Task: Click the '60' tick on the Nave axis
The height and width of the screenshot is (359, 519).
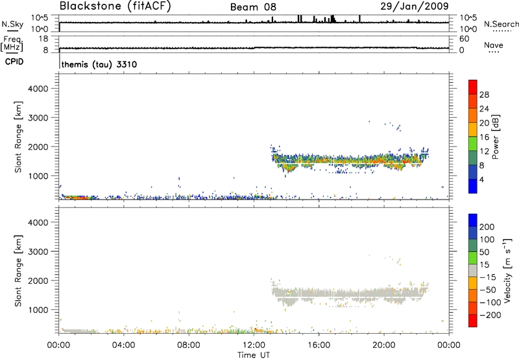Action: click(x=464, y=39)
